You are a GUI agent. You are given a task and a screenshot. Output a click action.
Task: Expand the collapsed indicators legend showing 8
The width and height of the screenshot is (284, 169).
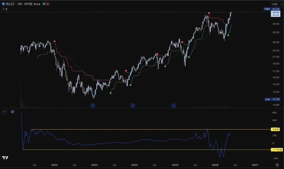coord(5,9)
